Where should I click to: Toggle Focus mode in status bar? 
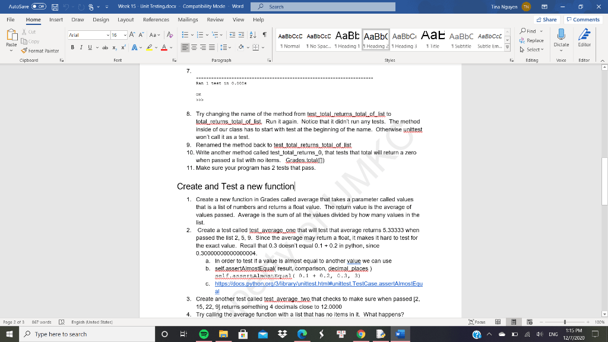[x=477, y=322]
